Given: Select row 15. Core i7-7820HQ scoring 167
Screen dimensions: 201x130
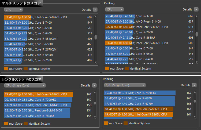Looking at the screenshot, I should point(148,93).
